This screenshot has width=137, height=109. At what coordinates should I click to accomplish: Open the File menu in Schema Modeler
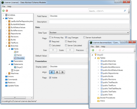4,6
